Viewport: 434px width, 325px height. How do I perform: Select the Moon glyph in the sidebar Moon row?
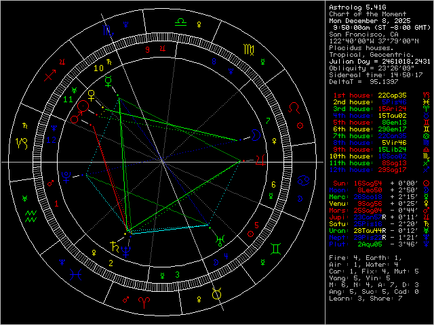426,190
